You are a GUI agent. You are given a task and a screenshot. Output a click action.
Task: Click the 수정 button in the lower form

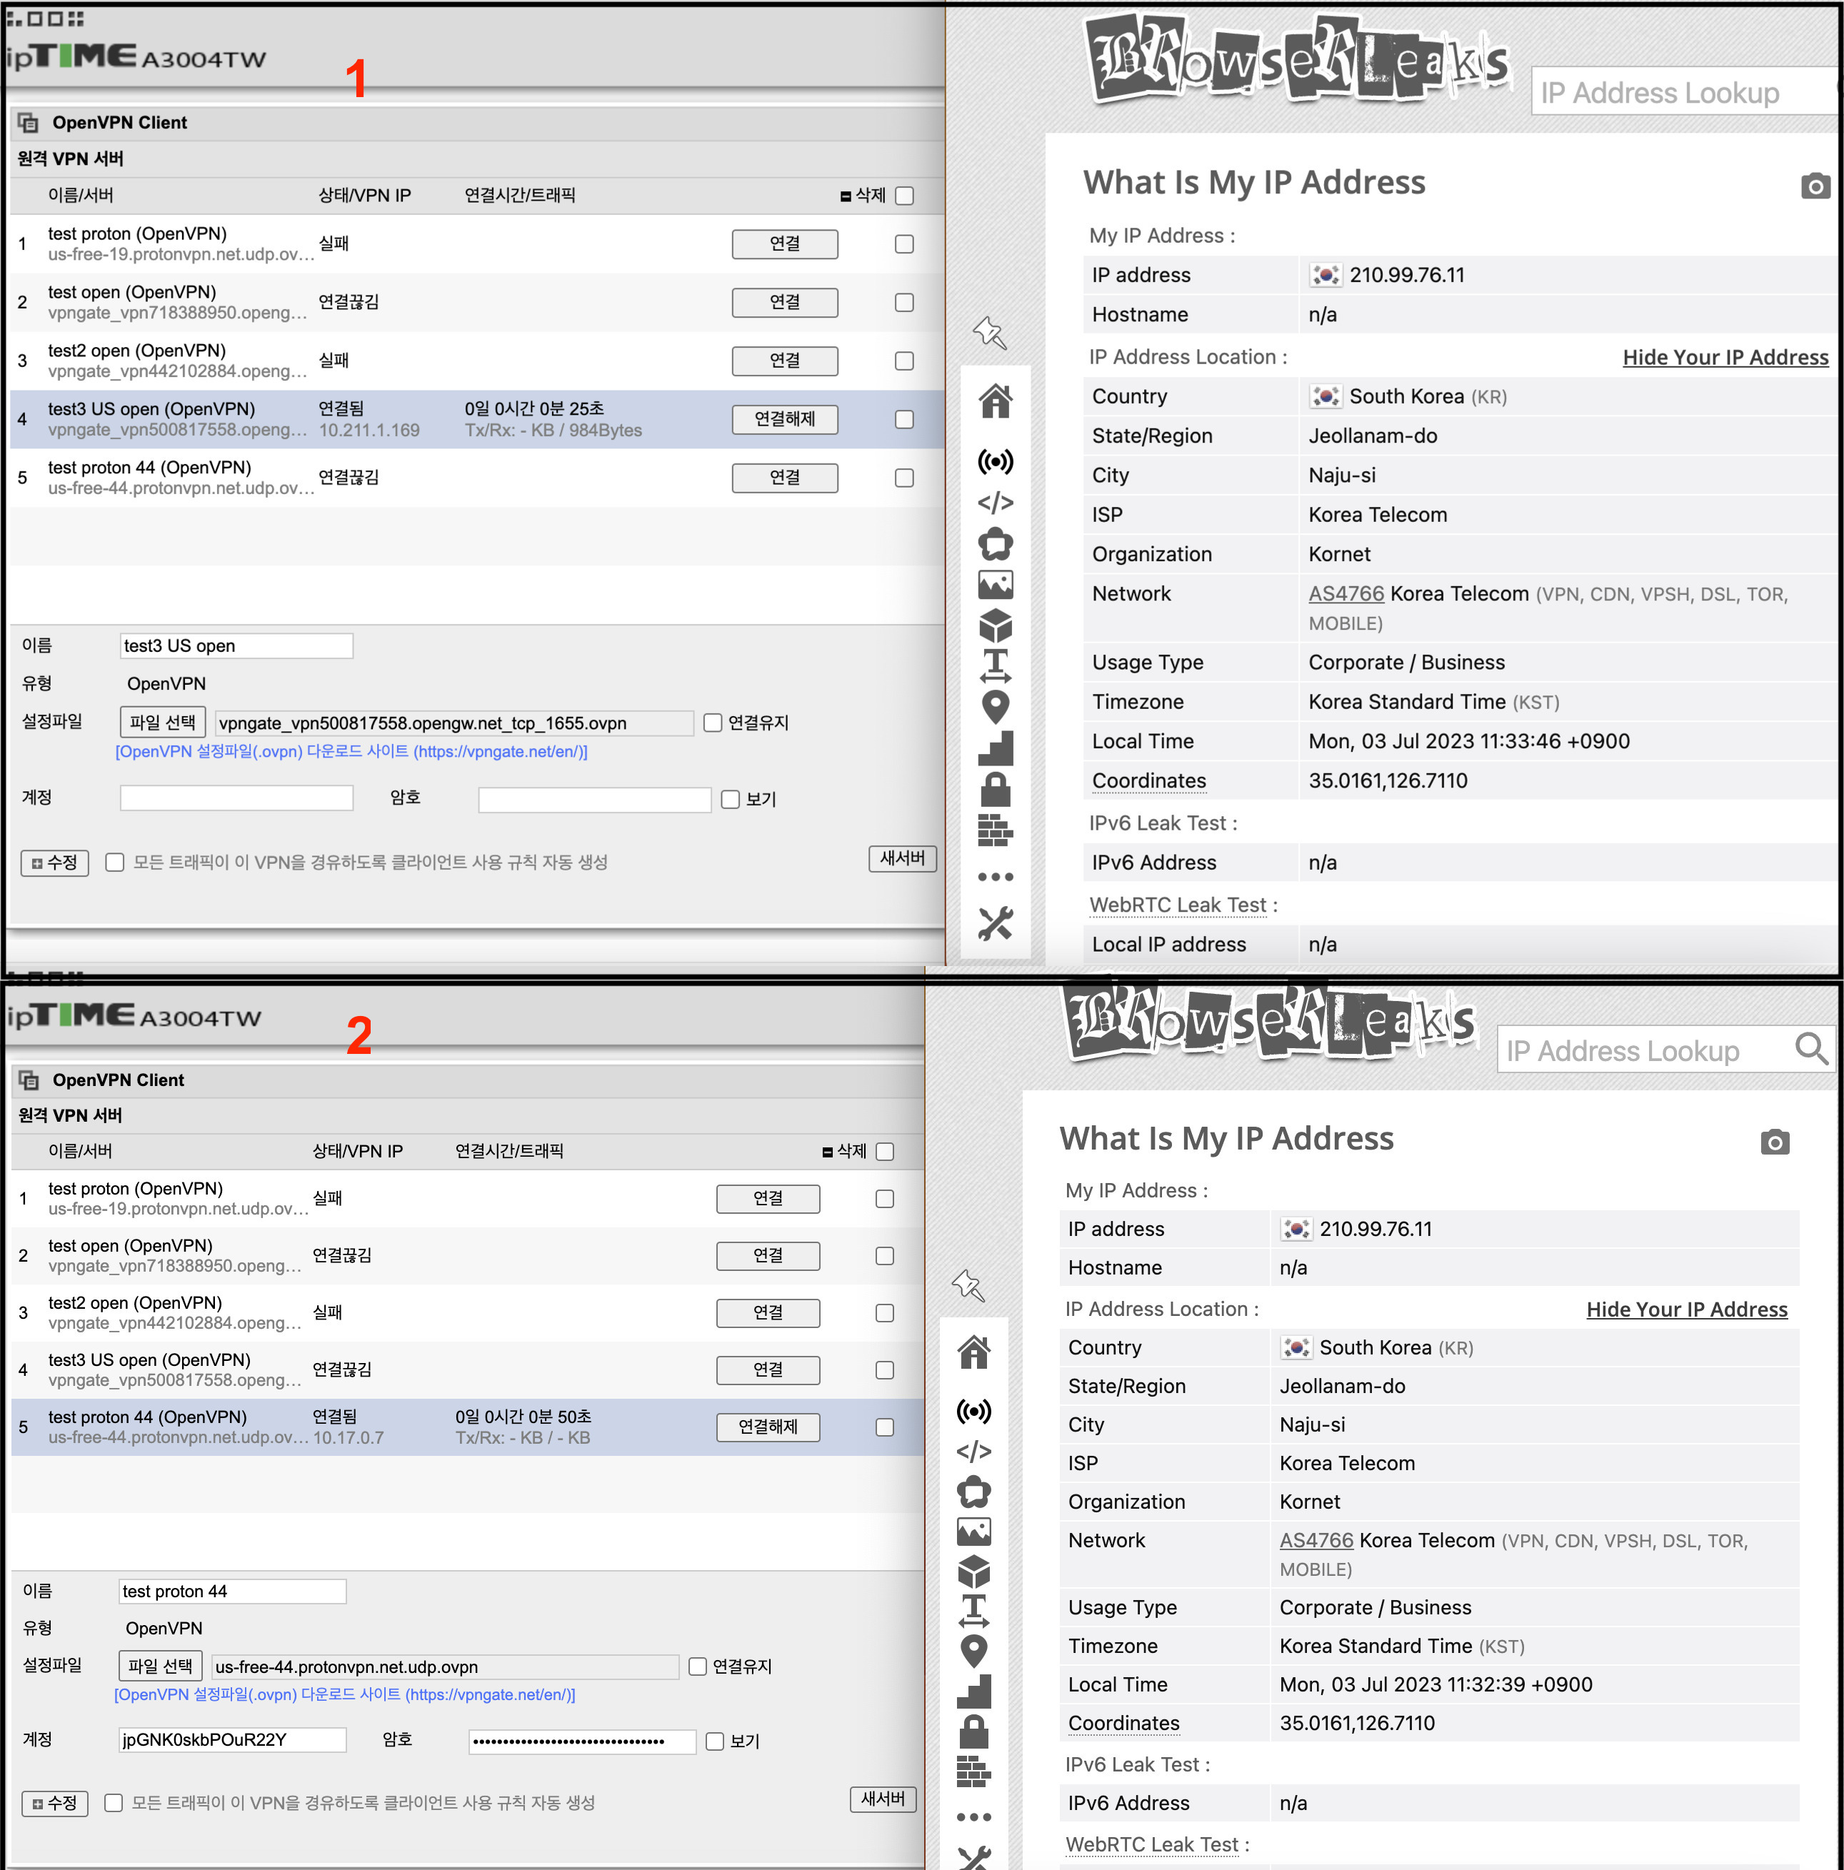54,1803
